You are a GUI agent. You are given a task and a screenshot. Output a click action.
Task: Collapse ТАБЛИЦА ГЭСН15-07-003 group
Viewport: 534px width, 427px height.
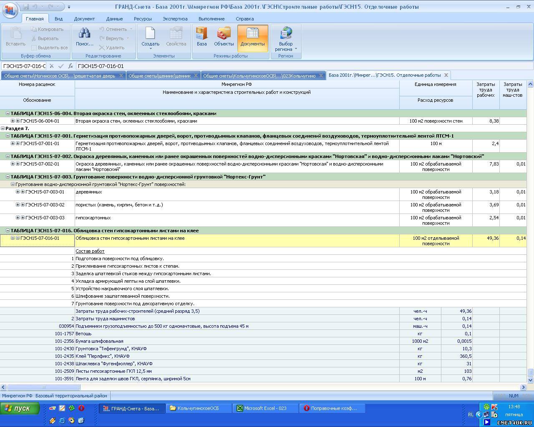pyautogui.click(x=8, y=177)
